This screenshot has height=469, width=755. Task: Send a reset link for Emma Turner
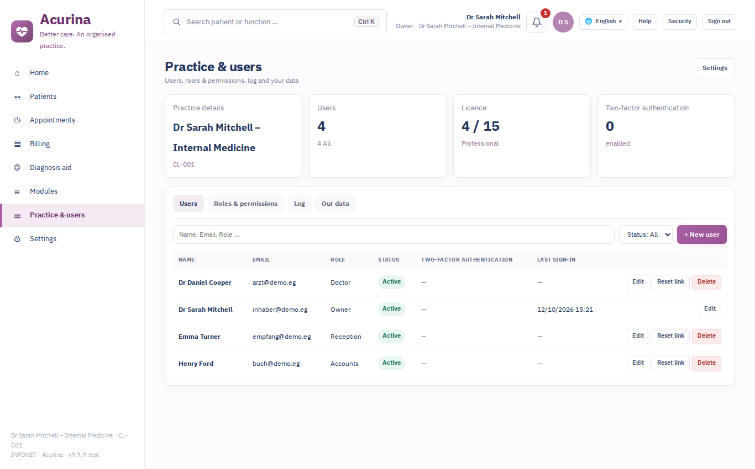tap(671, 336)
